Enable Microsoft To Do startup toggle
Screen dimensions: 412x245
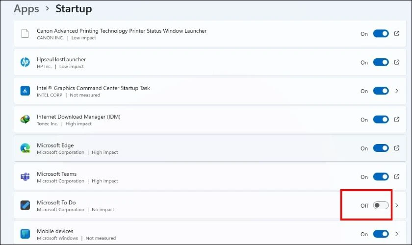tap(381, 205)
